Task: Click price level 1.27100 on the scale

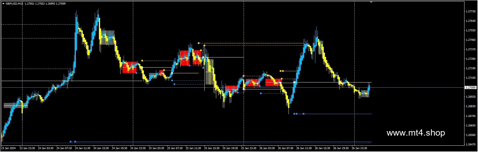Action: pos(471,78)
